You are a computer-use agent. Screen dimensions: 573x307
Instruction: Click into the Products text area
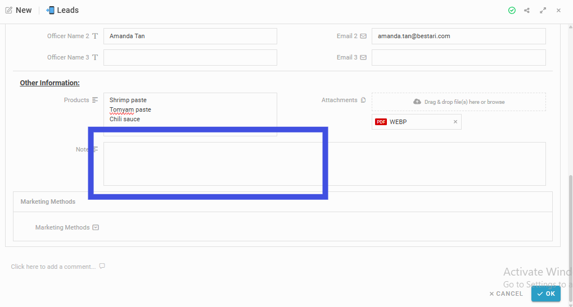[x=190, y=114]
